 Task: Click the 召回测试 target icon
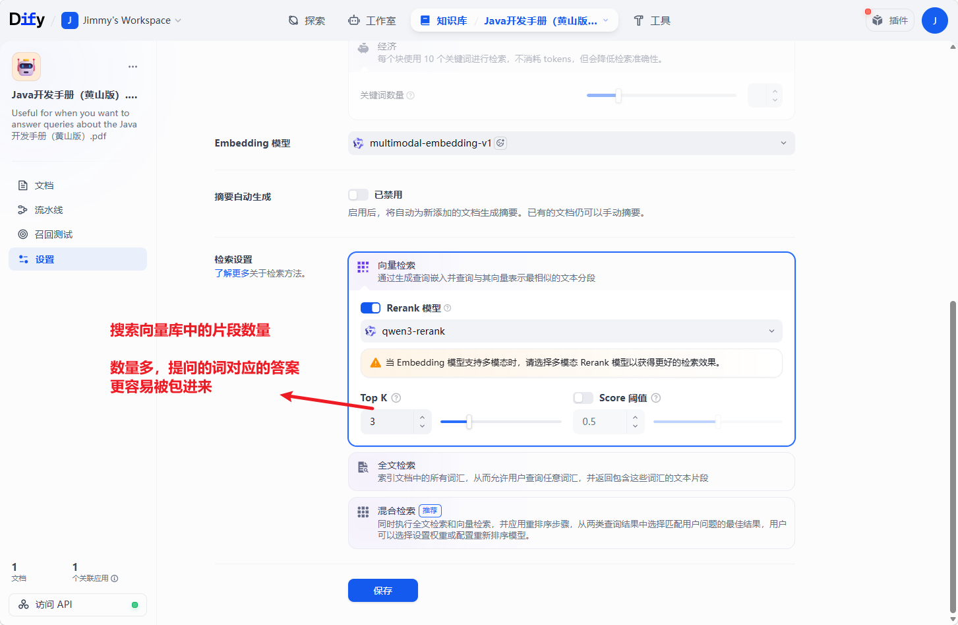coord(23,234)
